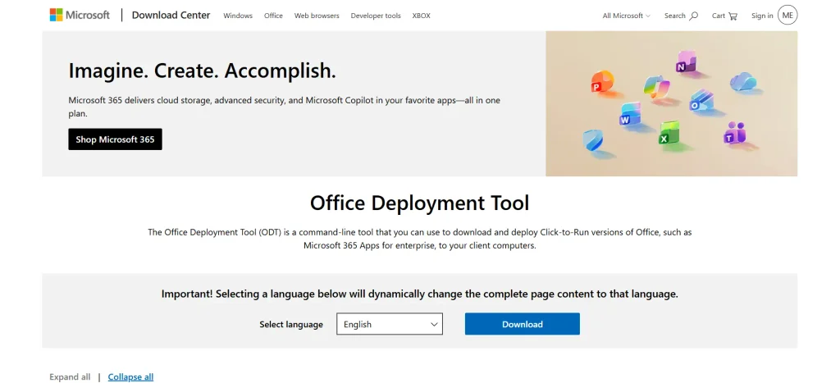Click the Copilot icon in the banner

pyautogui.click(x=656, y=87)
